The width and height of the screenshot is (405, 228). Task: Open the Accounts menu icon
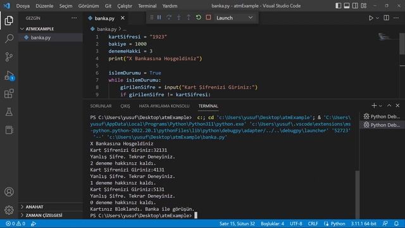coord(9,192)
